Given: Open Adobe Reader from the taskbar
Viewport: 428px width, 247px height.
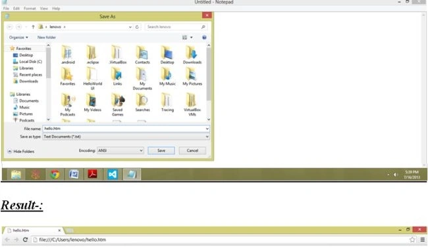Looking at the screenshot, I should pos(93,174).
